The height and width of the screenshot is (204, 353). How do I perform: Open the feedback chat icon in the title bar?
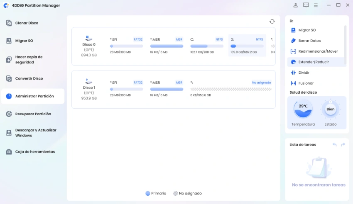coord(306,5)
